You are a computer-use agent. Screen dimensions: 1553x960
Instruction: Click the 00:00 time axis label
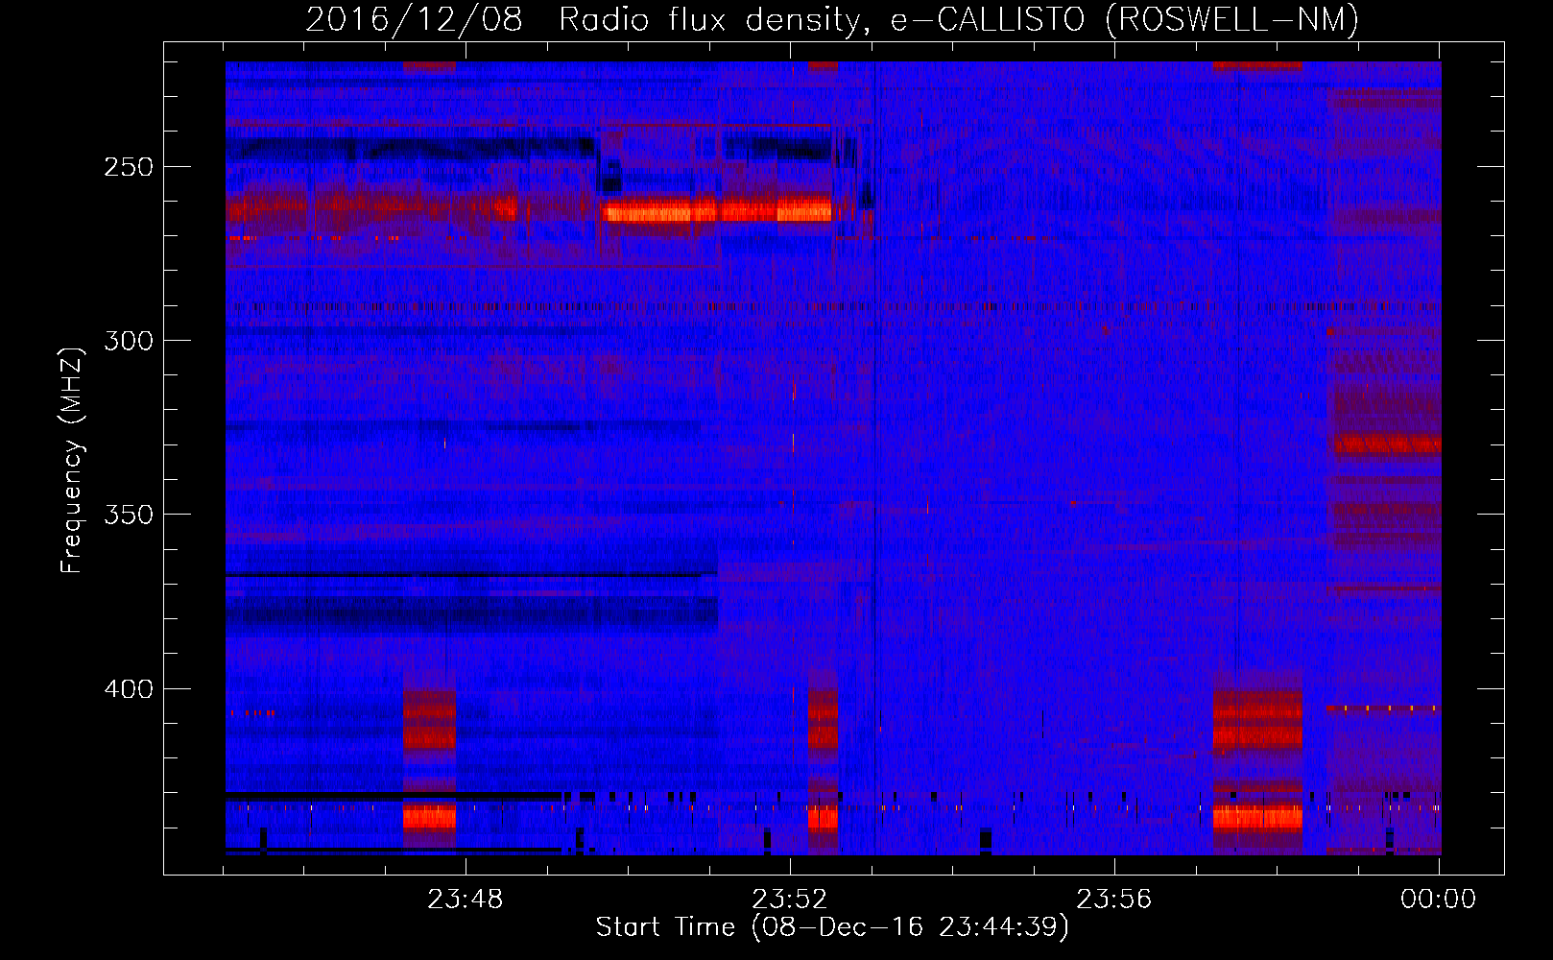click(x=1438, y=900)
